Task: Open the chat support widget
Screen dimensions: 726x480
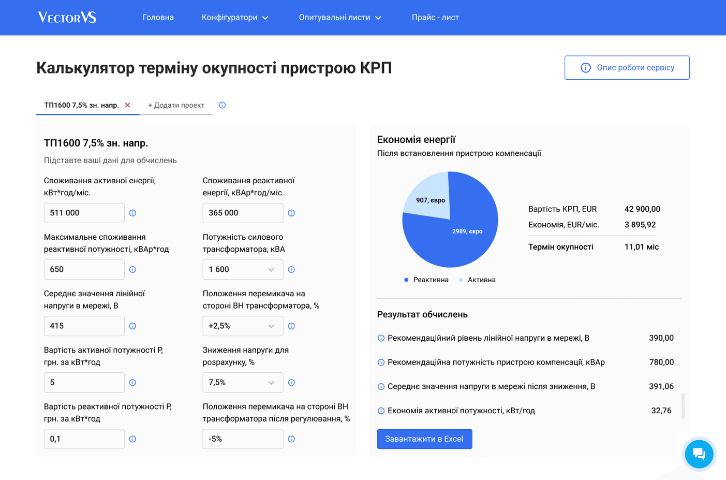Action: 699,454
